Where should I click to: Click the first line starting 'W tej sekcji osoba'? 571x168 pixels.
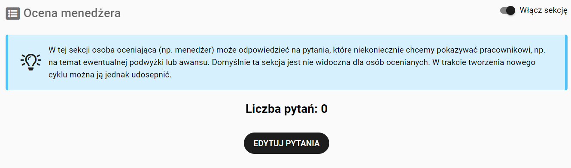pyautogui.click(x=296, y=50)
